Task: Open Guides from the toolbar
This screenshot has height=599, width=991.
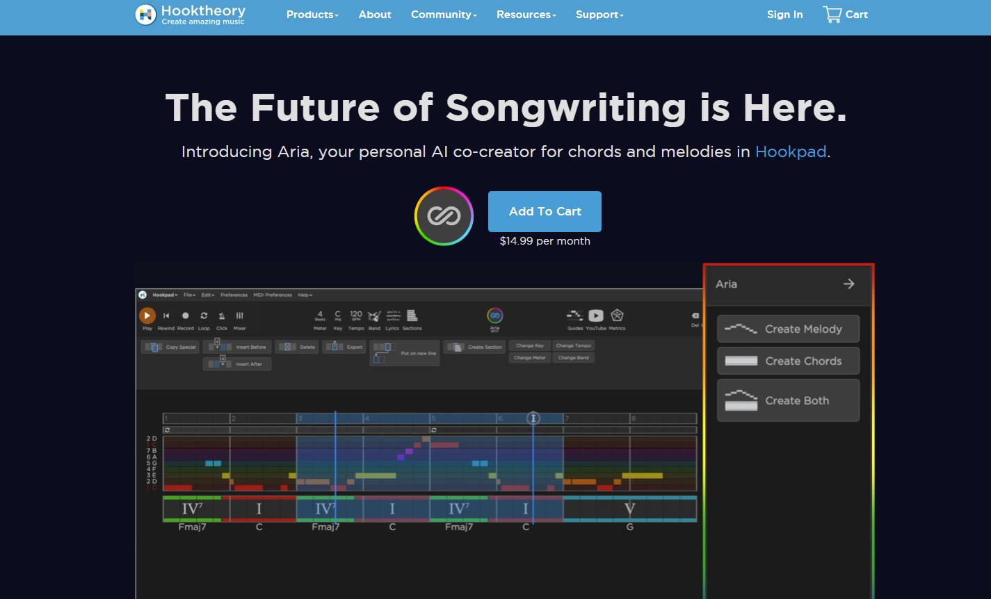Action: [575, 316]
